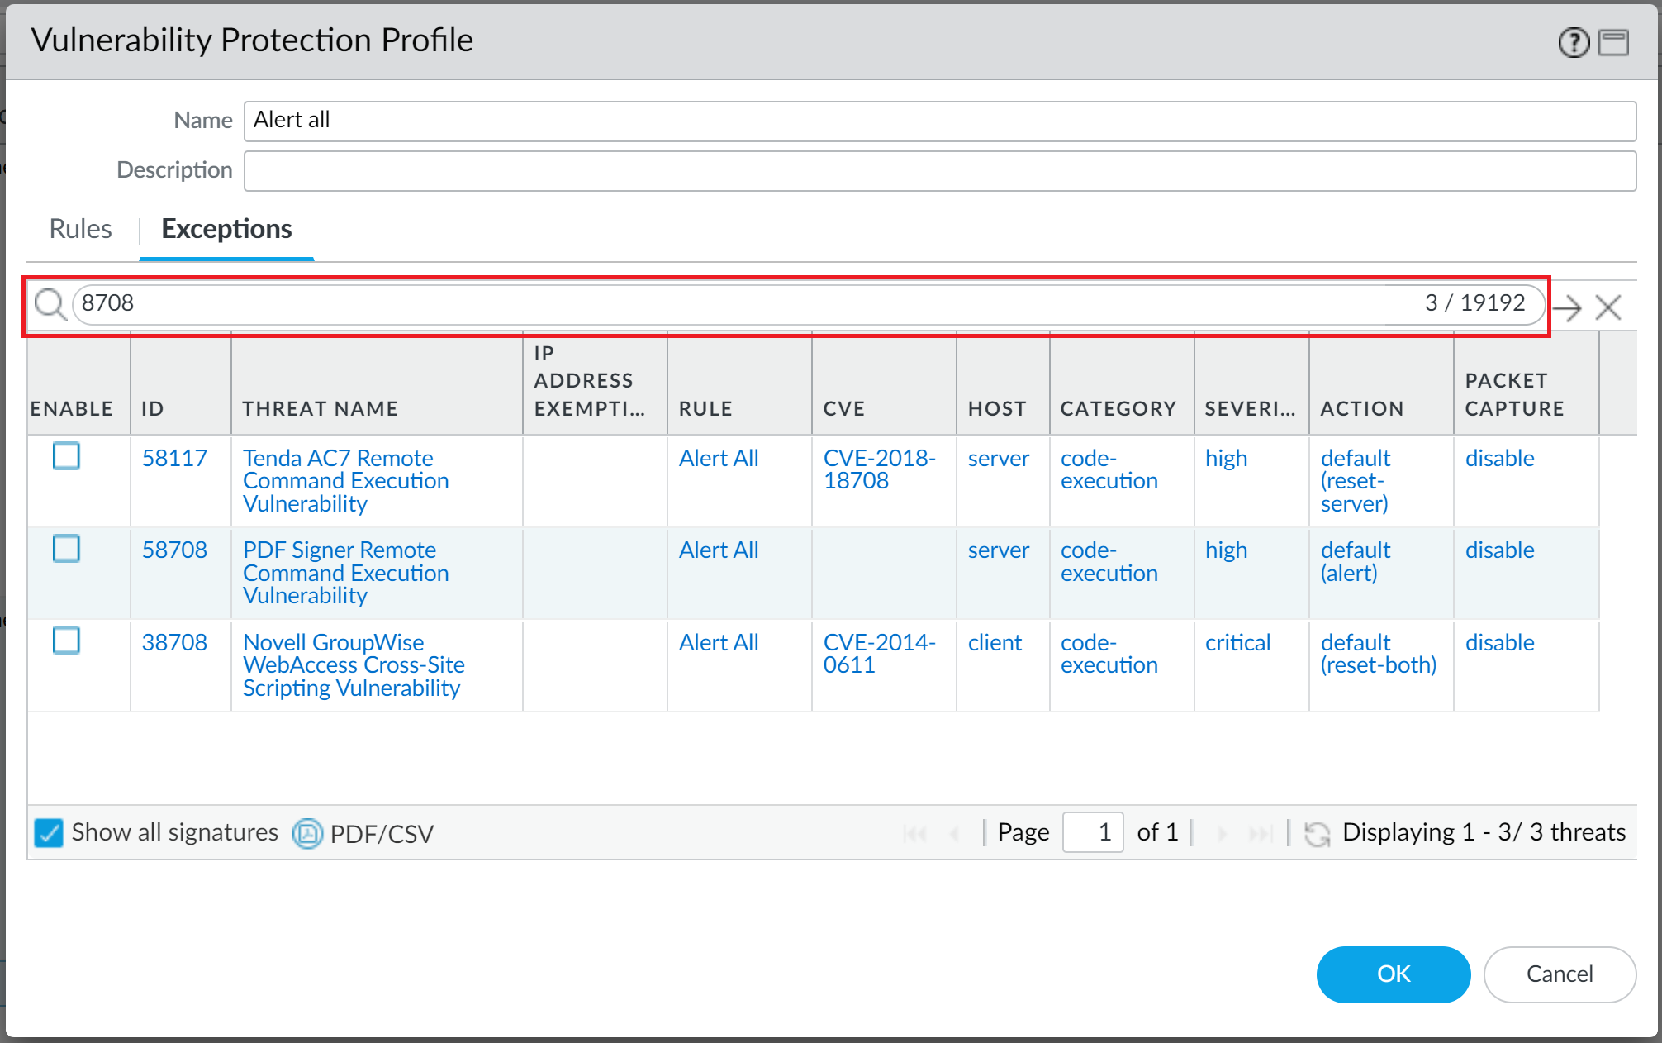
Task: Enable exception for Novell GroupWise 38708
Action: [x=66, y=641]
